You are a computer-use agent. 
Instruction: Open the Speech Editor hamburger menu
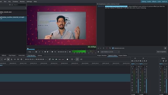pos(165,48)
